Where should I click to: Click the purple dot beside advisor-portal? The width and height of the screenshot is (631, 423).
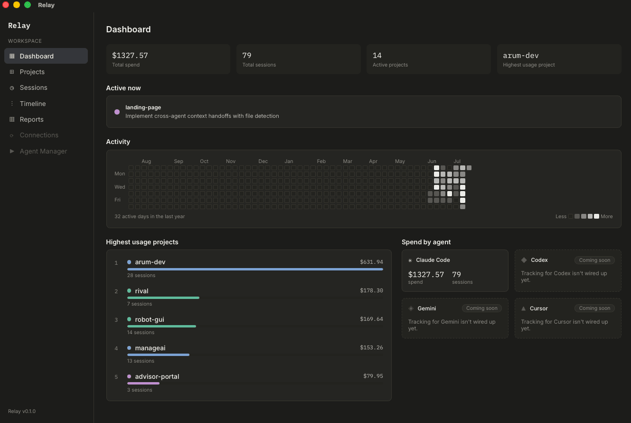[x=129, y=376]
